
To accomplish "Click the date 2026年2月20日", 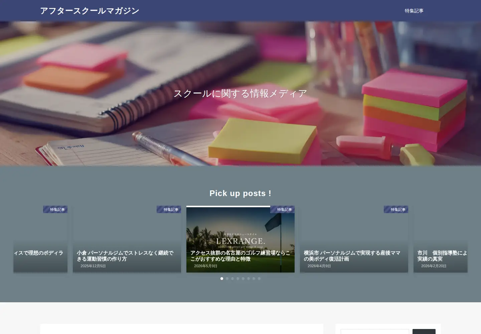I will tap(434, 266).
